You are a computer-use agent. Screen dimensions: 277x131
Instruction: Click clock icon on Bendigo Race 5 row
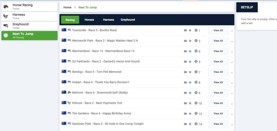tap(196, 72)
